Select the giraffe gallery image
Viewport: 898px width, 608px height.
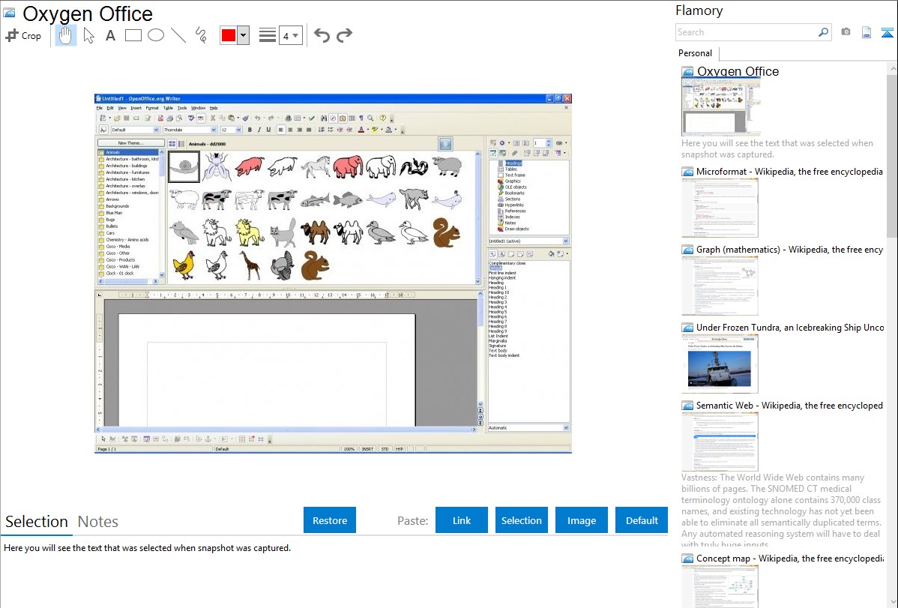tap(250, 265)
